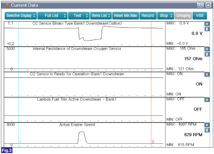This screenshot has width=214, height=154.
Task: Expand the Items List dropdown
Action: (101, 16)
